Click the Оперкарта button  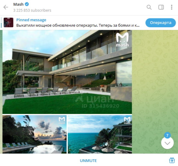161,23
